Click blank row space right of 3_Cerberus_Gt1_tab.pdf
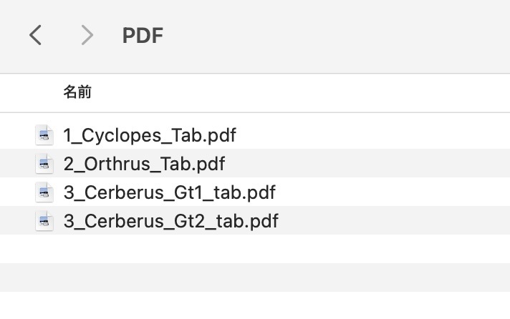 [x=394, y=192]
